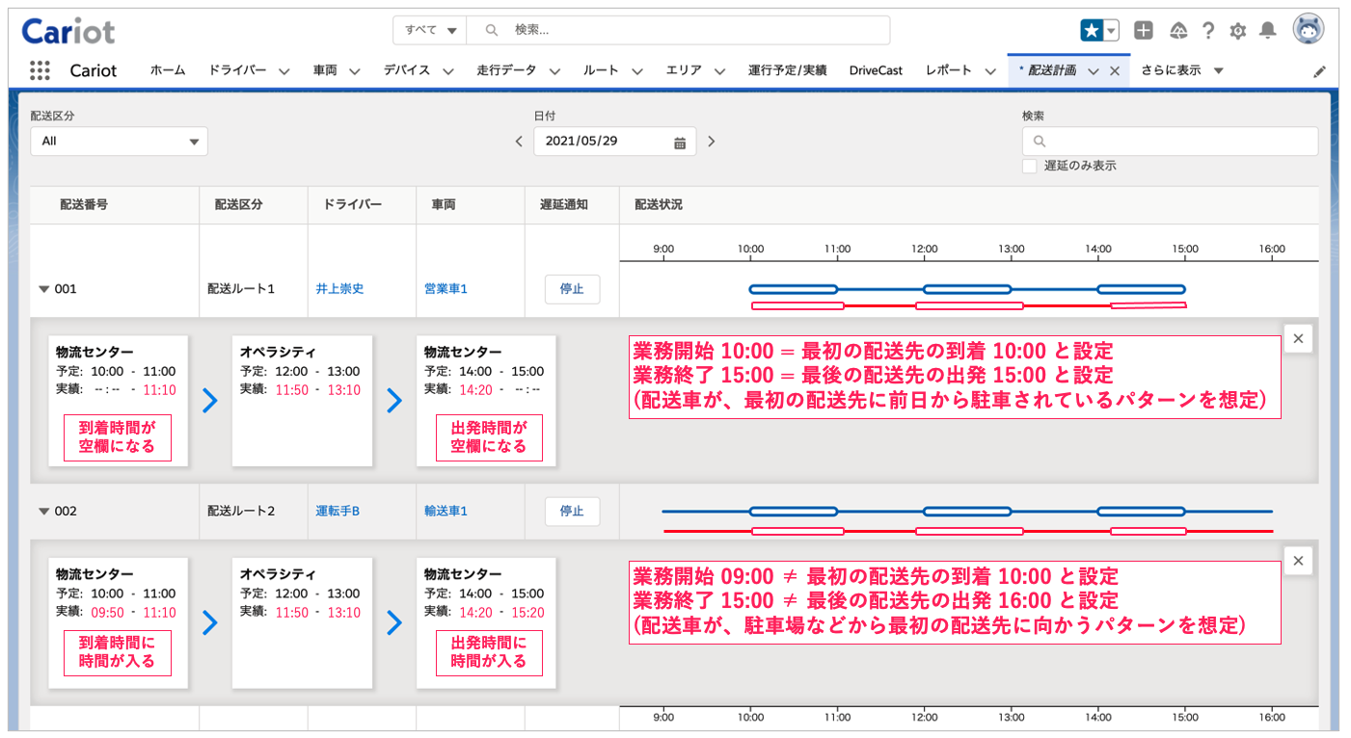Open vehicle link 輸送車1
The width and height of the screenshot is (1351, 738).
pyautogui.click(x=446, y=511)
